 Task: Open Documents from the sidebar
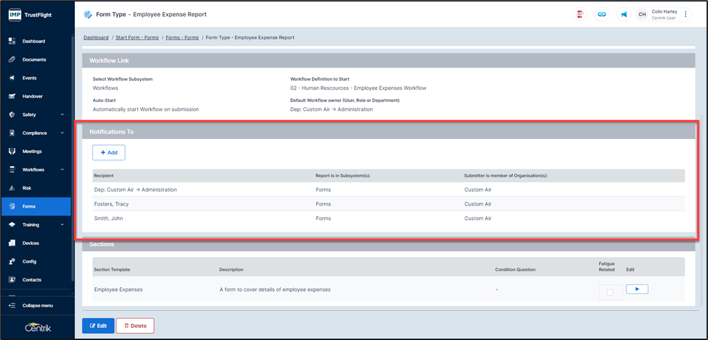tap(34, 59)
